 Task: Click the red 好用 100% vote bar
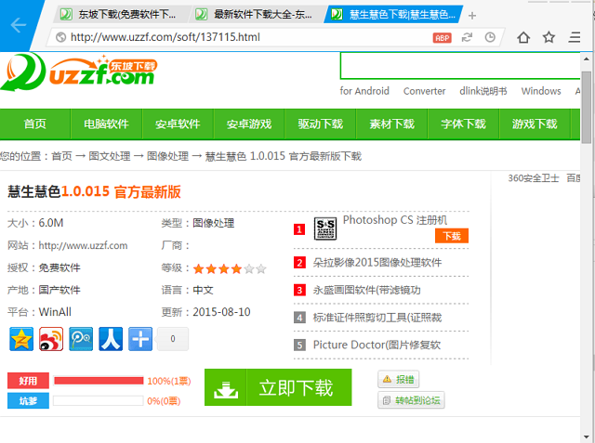tap(99, 381)
